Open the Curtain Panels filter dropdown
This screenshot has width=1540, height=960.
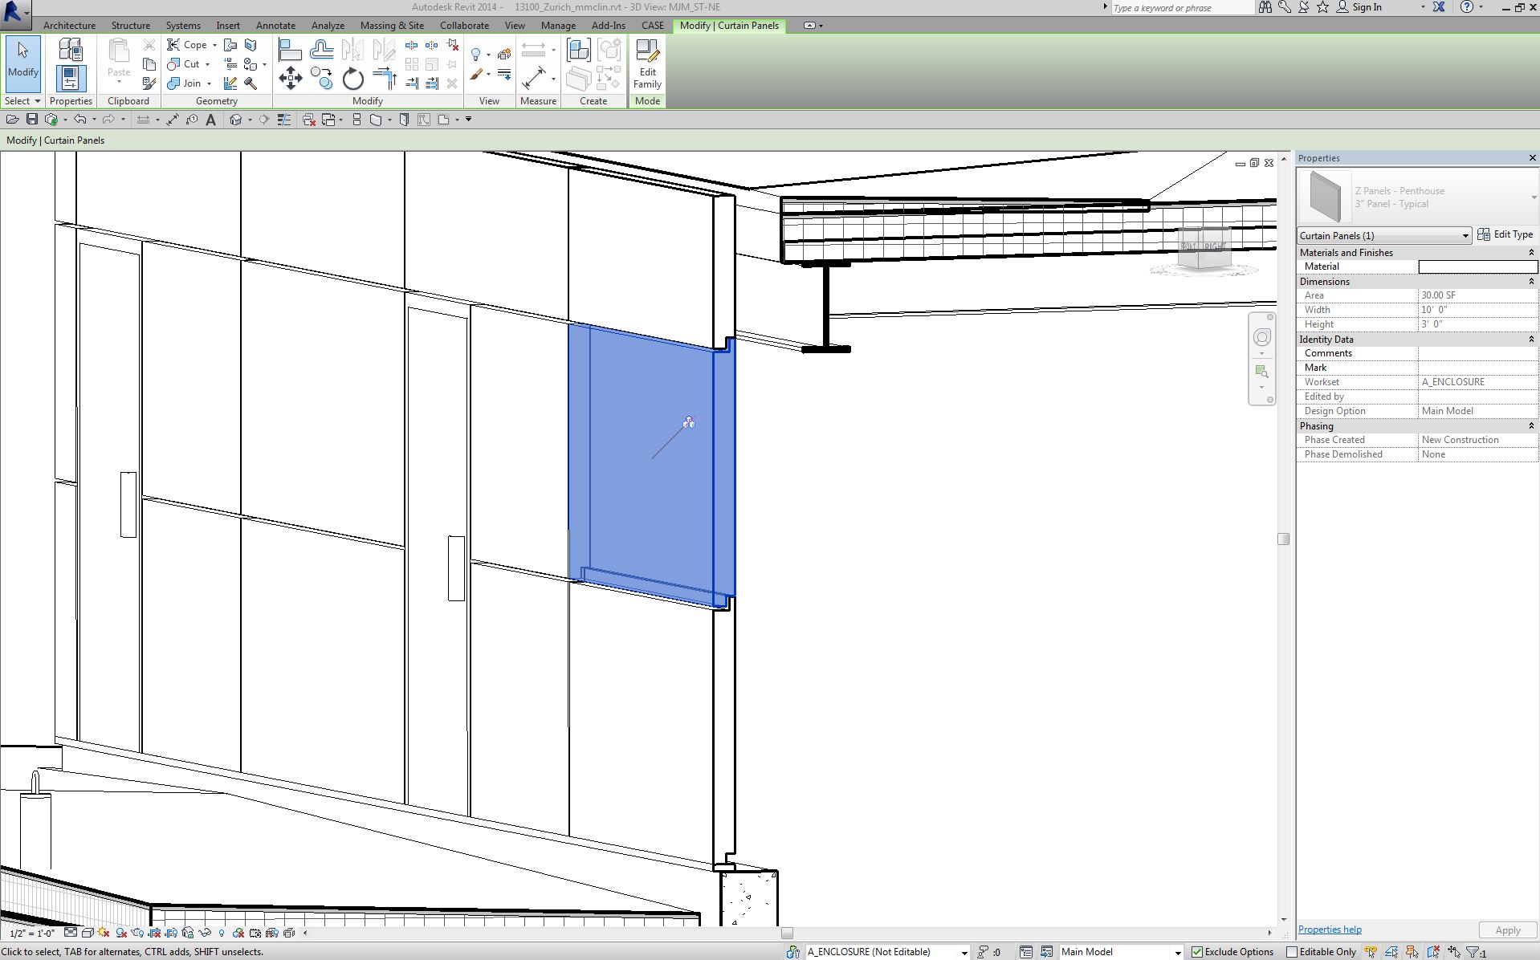pos(1465,236)
